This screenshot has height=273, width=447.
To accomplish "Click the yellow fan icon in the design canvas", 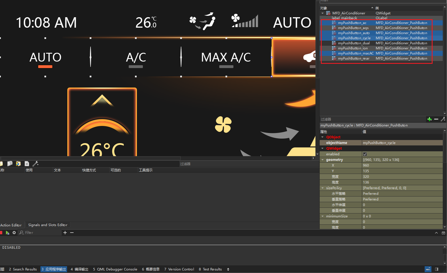I will click(x=223, y=125).
